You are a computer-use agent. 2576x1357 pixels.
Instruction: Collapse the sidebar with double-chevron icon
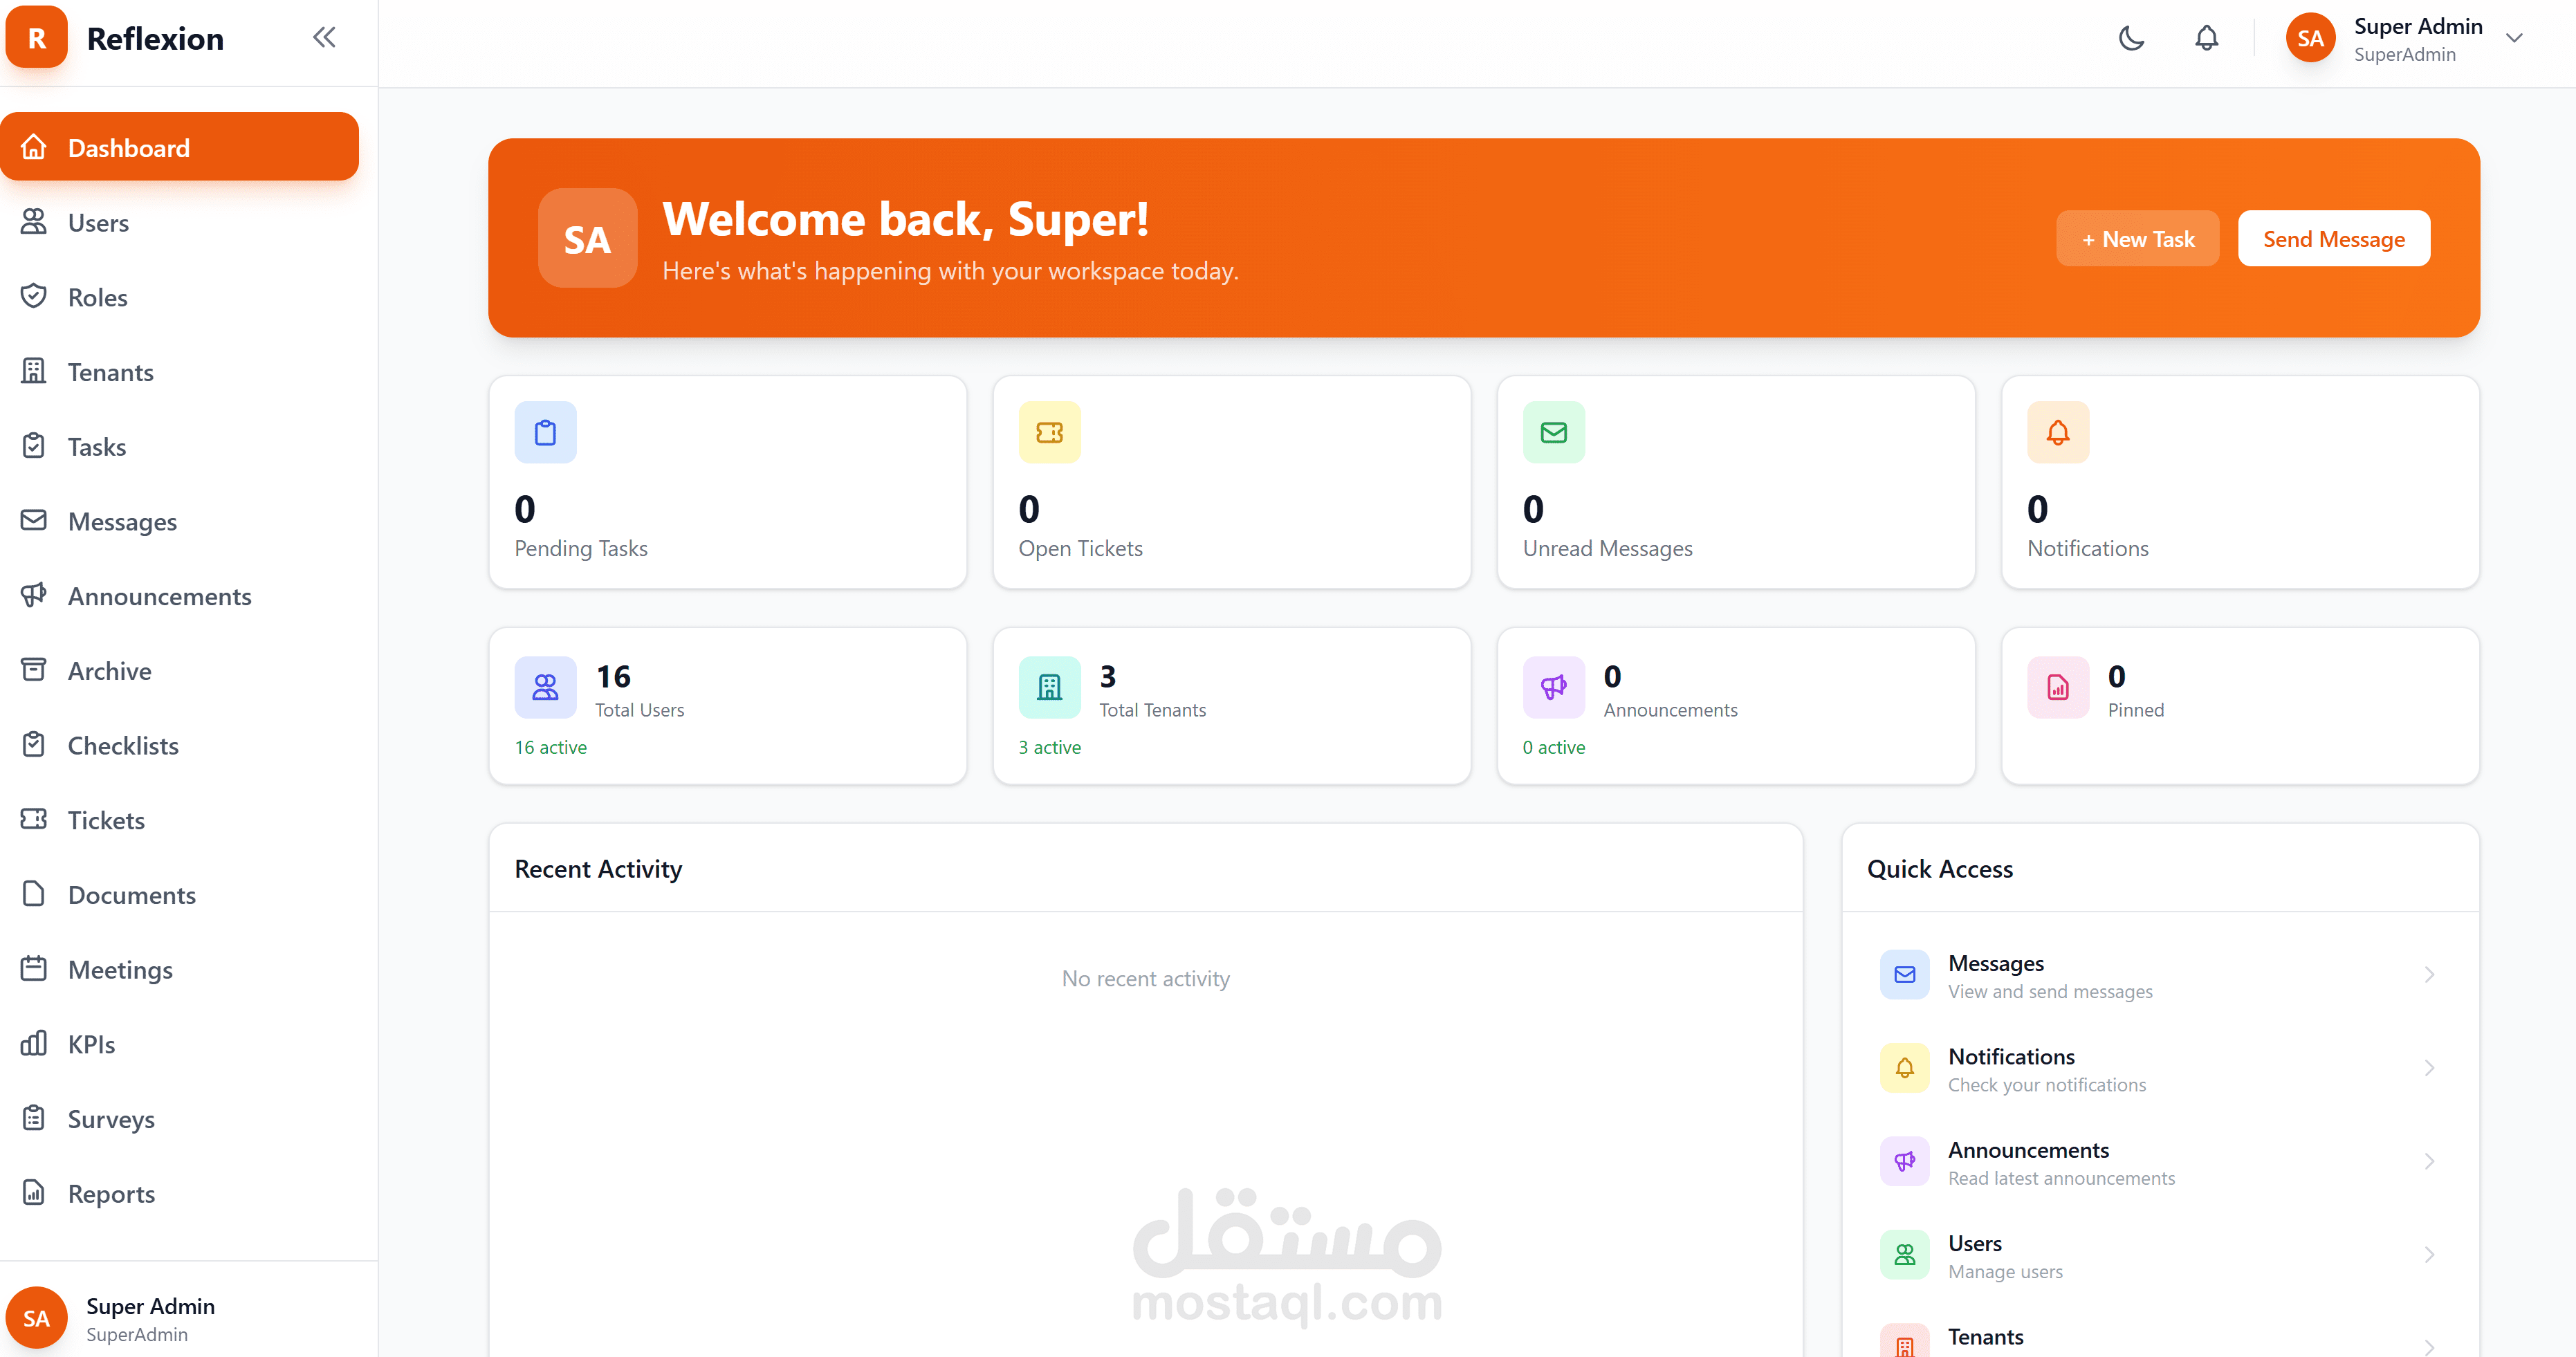[x=323, y=38]
